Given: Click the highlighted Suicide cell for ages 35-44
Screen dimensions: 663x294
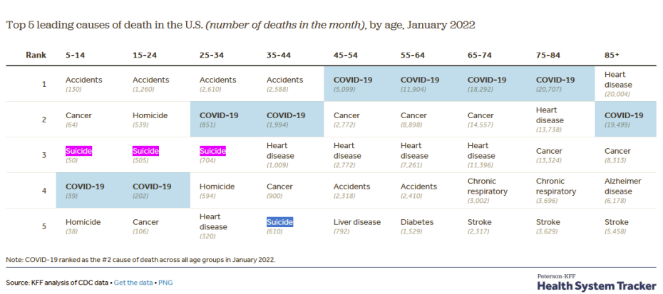Looking at the screenshot, I should click(x=279, y=222).
